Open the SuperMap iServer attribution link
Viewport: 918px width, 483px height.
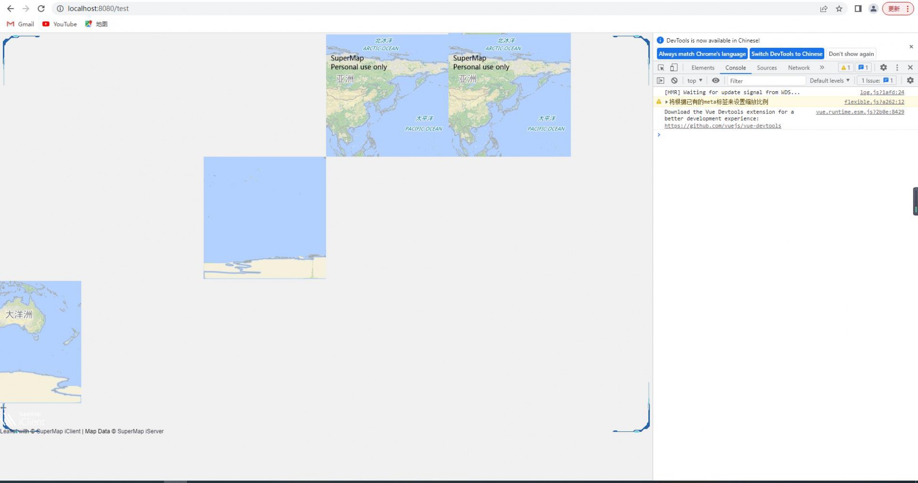point(141,431)
